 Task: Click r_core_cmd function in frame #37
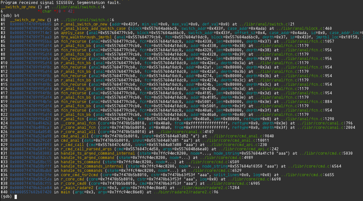72,179
